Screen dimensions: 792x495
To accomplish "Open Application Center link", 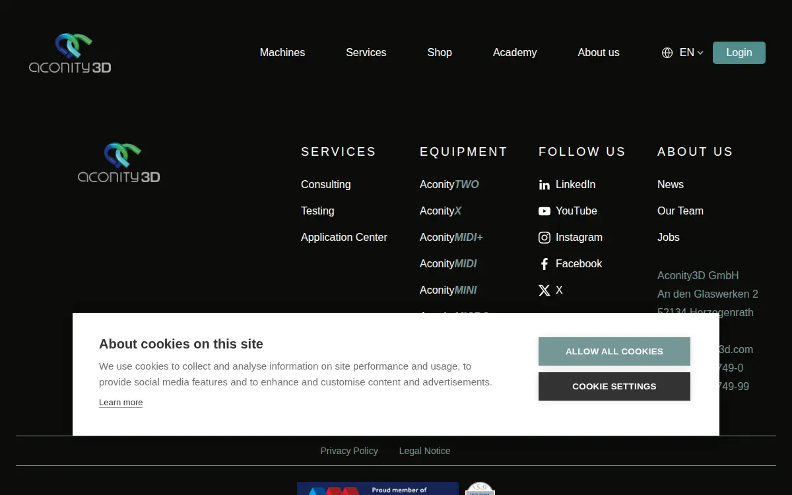I will tap(344, 238).
